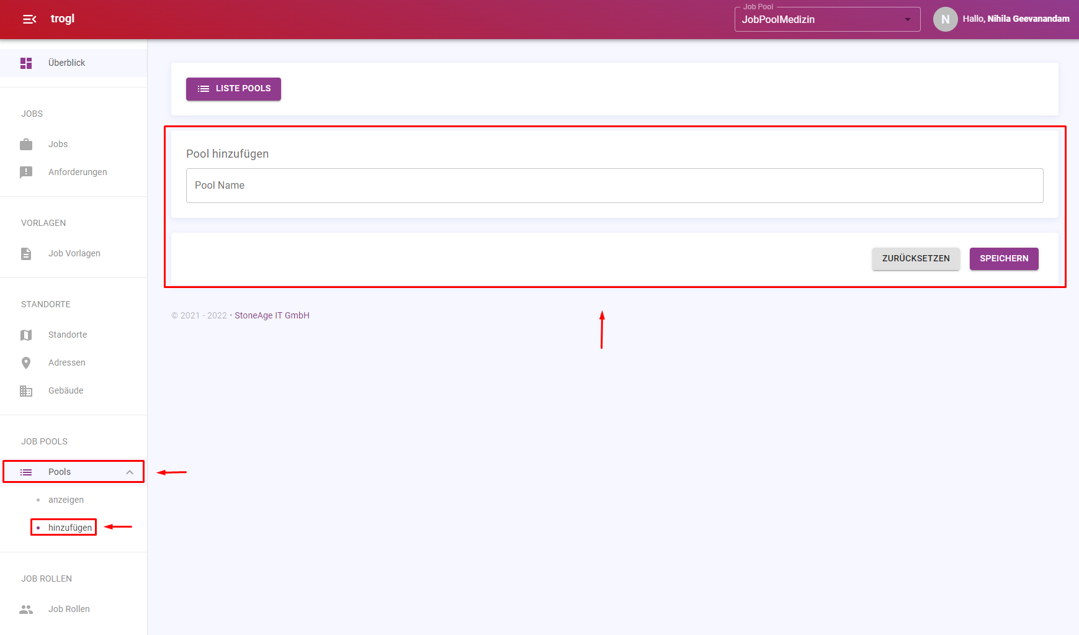The height and width of the screenshot is (635, 1079).
Task: Click the Überblick dashboard icon
Action: (x=26, y=63)
